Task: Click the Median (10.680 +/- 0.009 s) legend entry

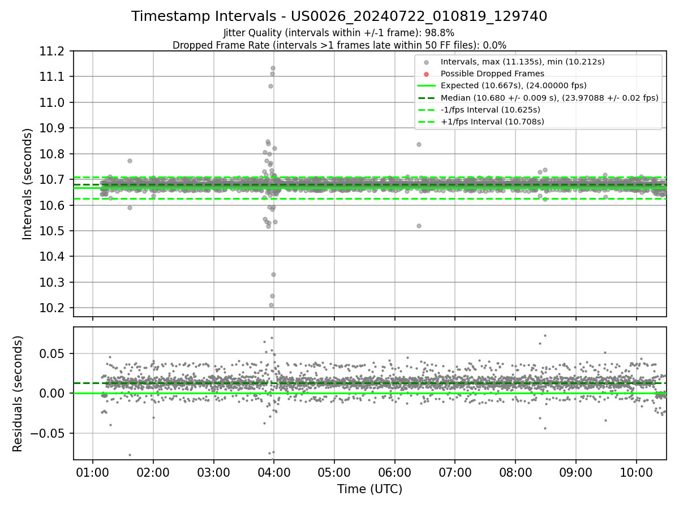Action: click(x=549, y=98)
